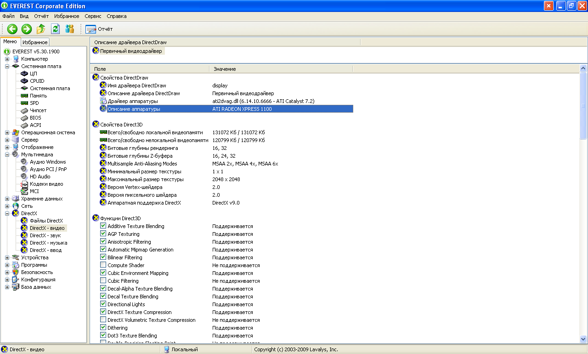
Task: Open the Вид menu
Action: [24, 16]
